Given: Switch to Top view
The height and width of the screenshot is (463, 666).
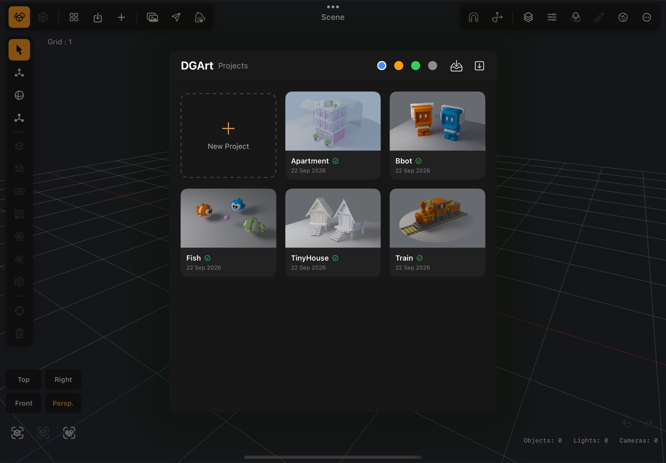Looking at the screenshot, I should 24,379.
